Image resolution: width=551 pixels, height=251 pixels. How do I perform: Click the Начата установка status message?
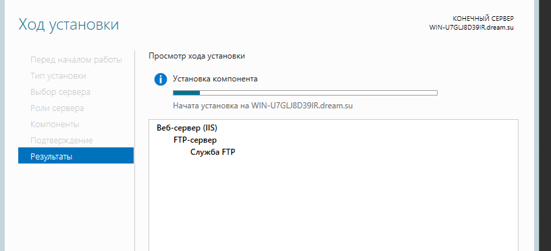[x=263, y=106]
